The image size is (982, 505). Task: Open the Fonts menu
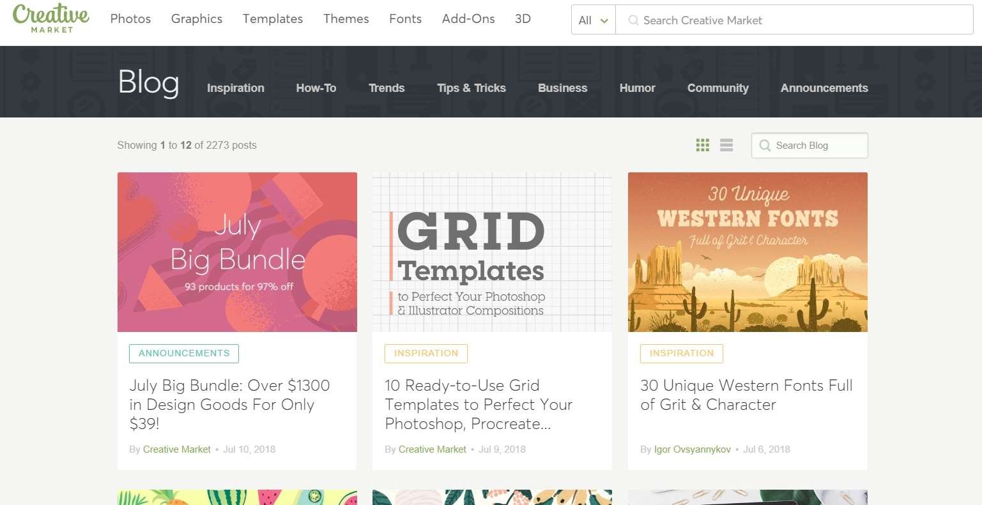406,19
